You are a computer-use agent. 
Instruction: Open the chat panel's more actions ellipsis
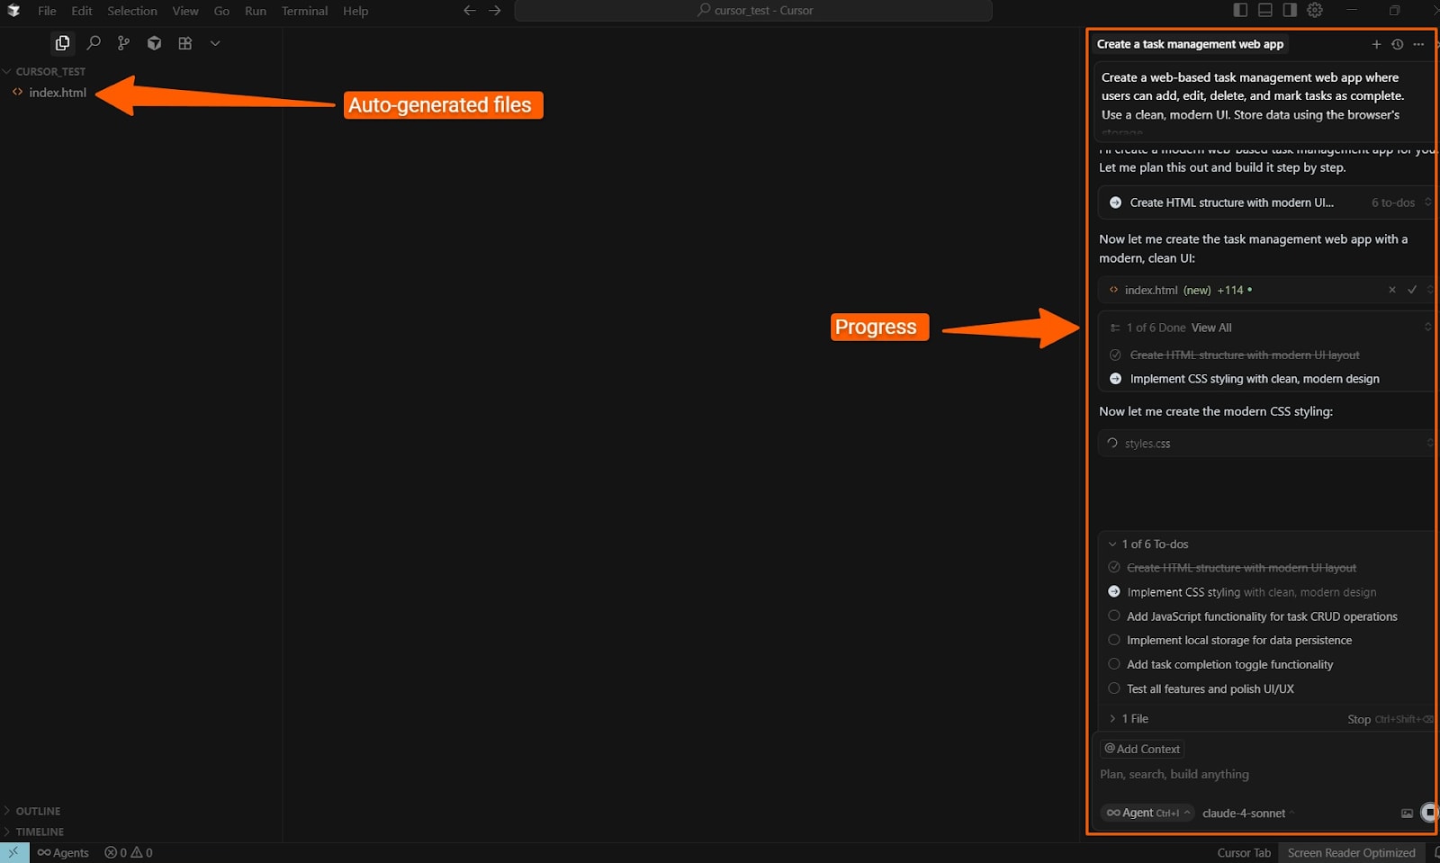[1418, 44]
